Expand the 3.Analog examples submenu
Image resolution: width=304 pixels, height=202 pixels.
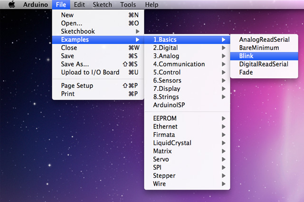[165, 56]
